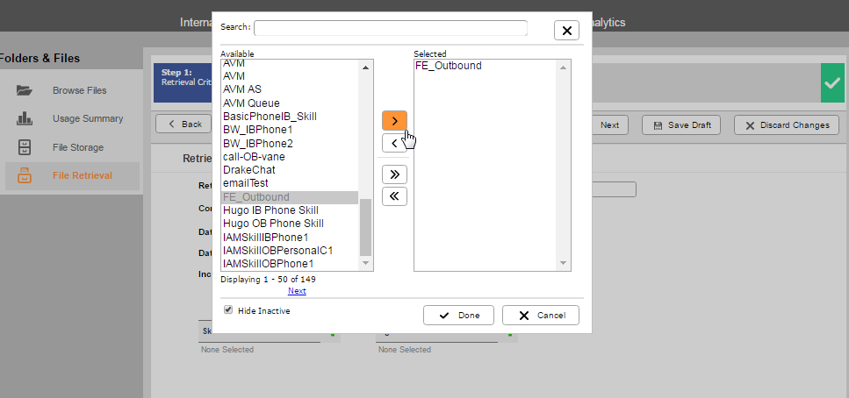Image resolution: width=849 pixels, height=398 pixels.
Task: Click the move-left single arrow button
Action: click(x=394, y=143)
